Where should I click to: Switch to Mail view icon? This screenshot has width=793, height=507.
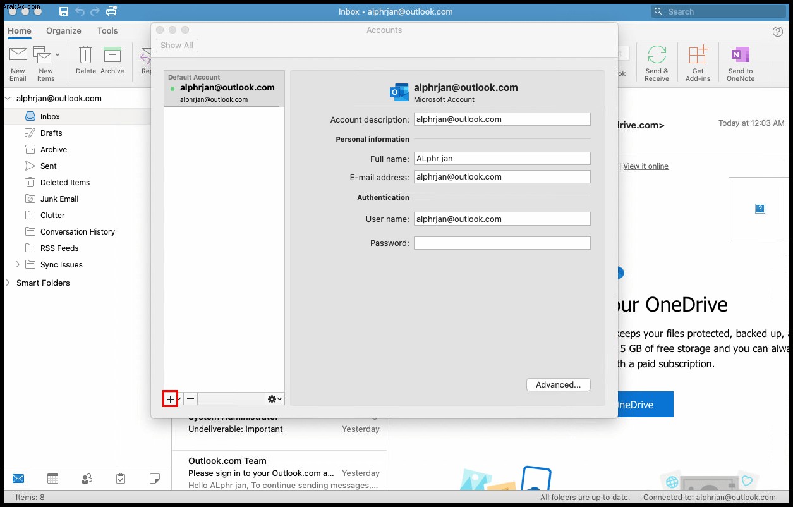tap(18, 479)
